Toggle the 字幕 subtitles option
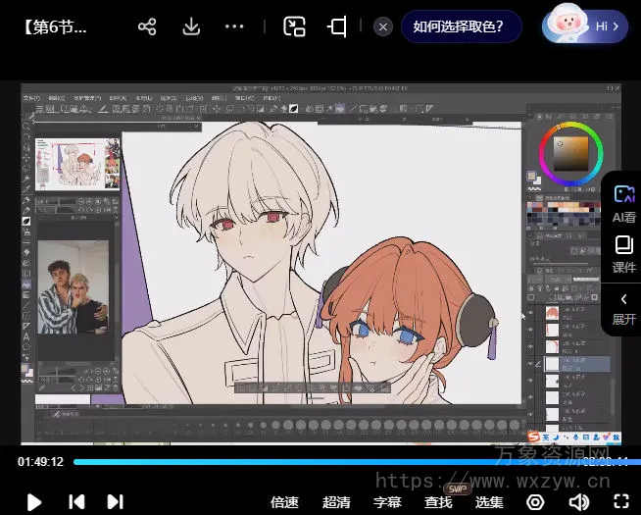Screen dimensions: 641x515 [x=387, y=502]
